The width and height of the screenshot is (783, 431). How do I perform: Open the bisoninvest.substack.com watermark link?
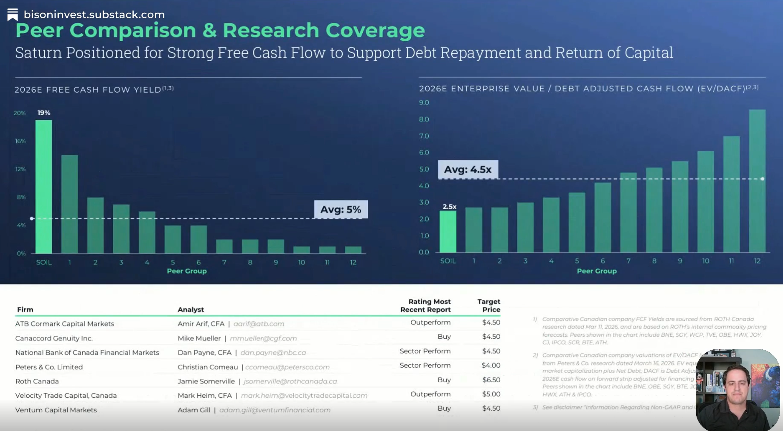tap(94, 14)
